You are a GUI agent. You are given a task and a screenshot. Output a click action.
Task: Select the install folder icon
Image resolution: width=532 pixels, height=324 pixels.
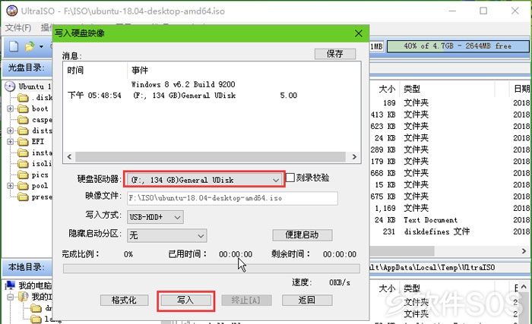pos(23,153)
